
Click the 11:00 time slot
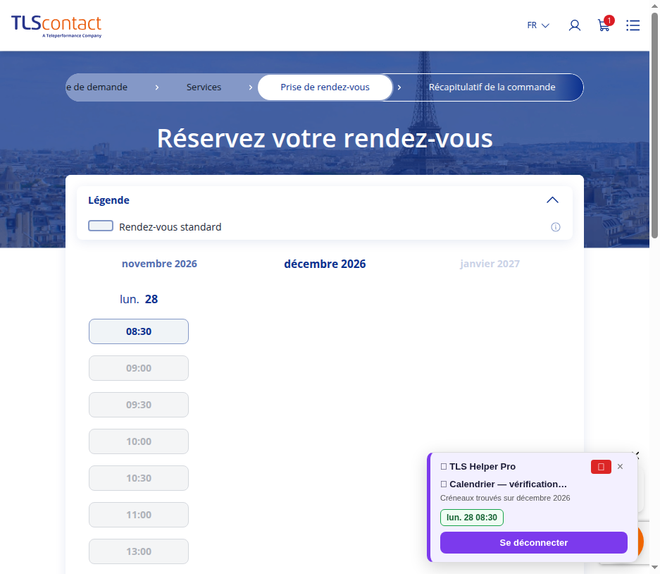pyautogui.click(x=139, y=515)
